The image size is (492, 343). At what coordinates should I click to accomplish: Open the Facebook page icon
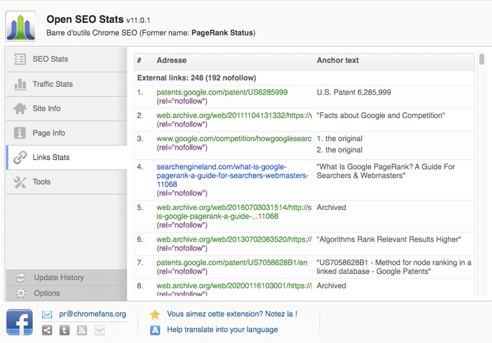pyautogui.click(x=20, y=322)
